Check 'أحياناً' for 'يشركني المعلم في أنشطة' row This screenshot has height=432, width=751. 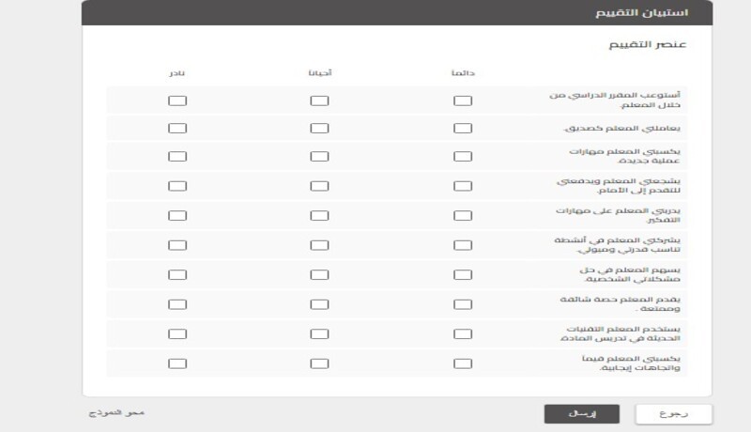319,245
